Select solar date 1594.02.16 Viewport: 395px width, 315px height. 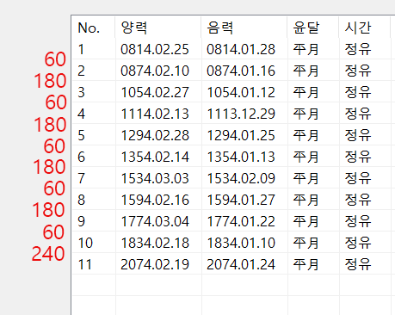[x=155, y=200]
